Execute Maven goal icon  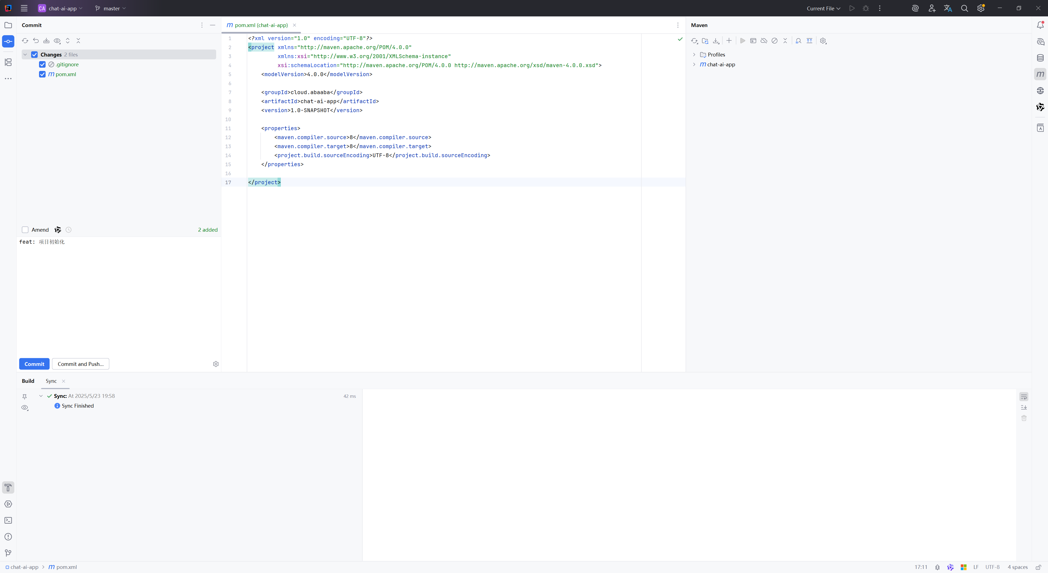753,41
